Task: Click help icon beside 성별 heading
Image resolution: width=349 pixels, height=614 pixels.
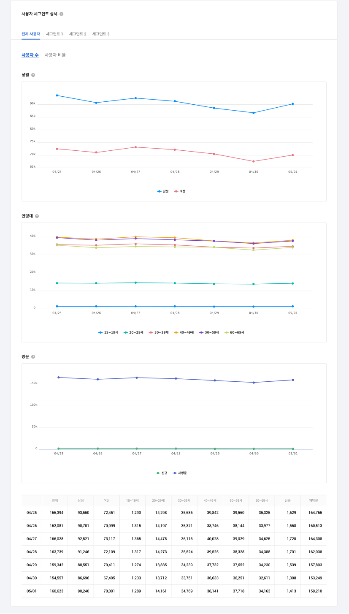Action: [x=33, y=75]
